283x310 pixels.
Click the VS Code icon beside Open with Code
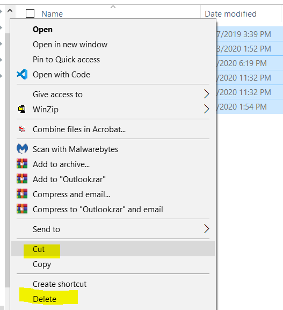(22, 74)
